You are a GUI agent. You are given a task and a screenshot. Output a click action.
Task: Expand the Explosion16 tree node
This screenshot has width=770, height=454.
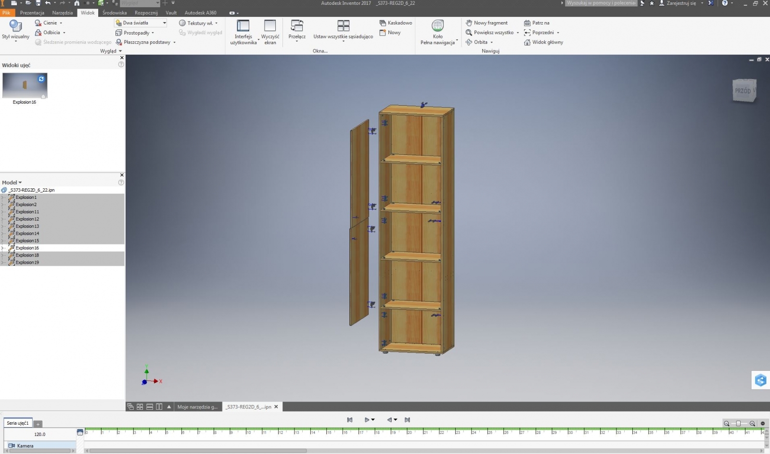(x=3, y=248)
